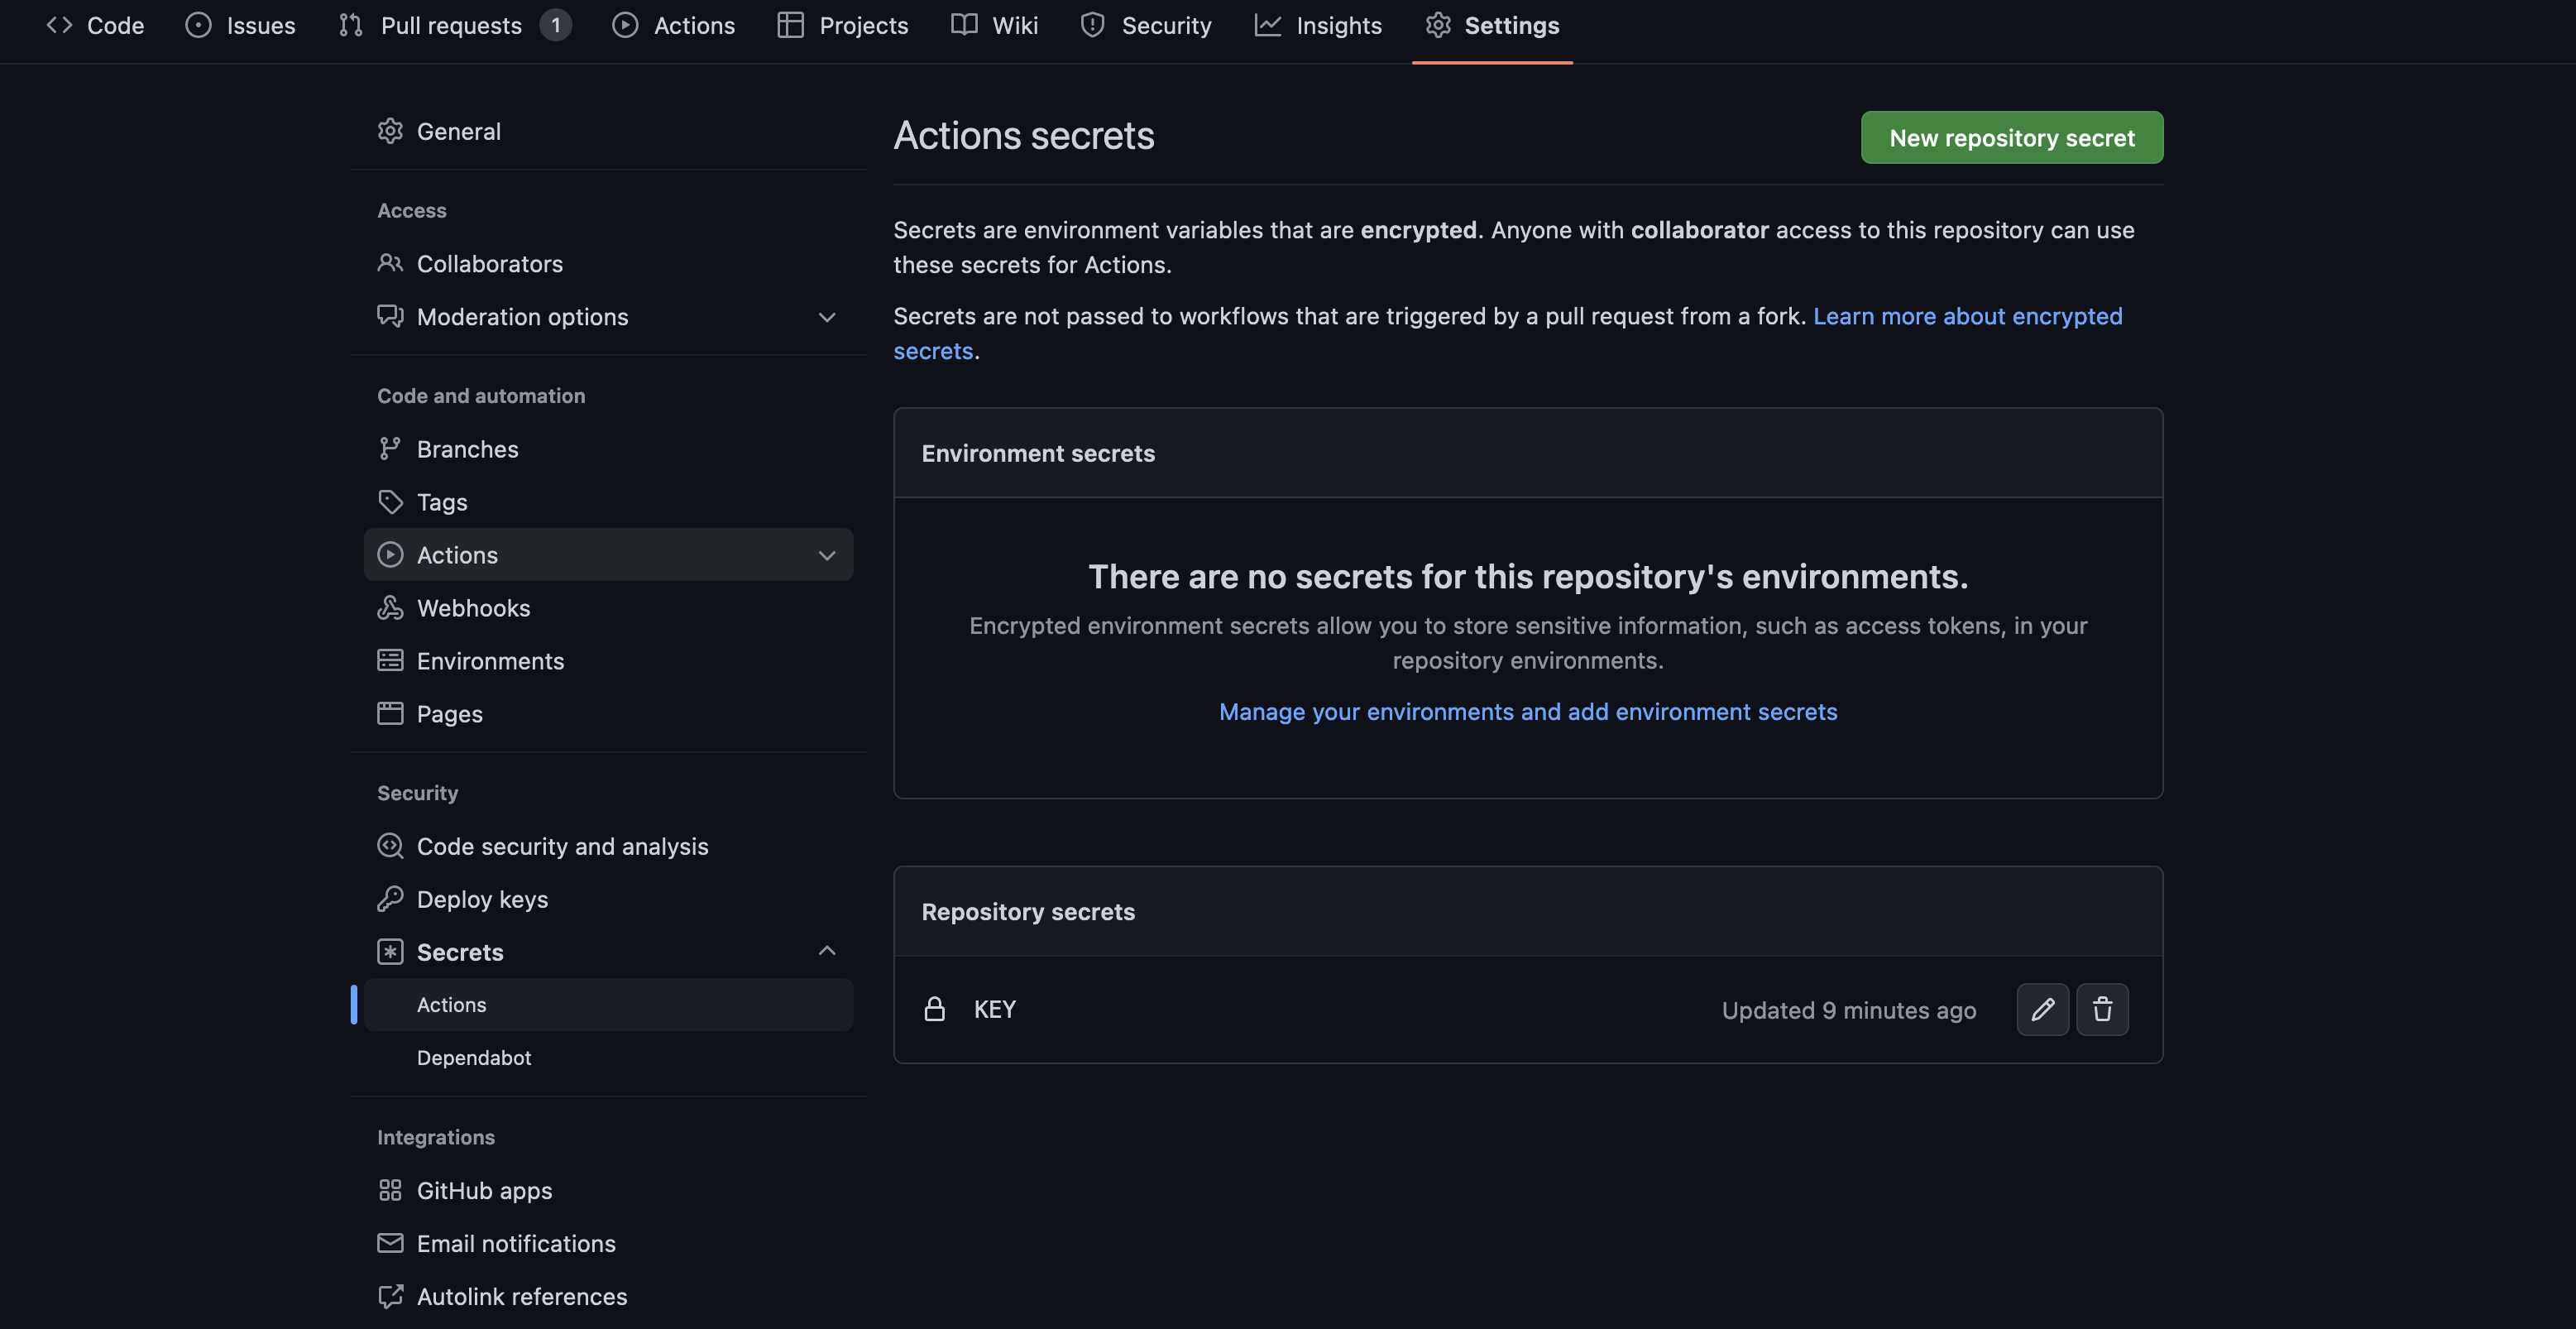
Task: Expand the sidebar Actions section chevron
Action: 827,555
